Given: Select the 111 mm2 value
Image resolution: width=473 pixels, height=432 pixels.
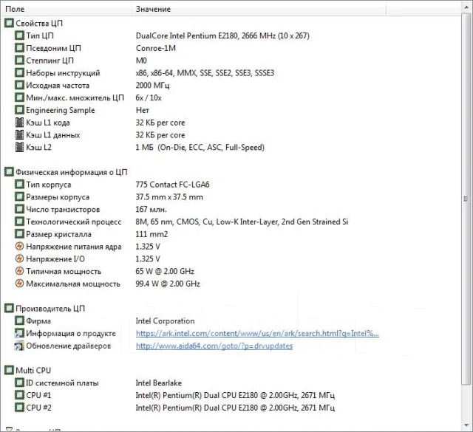Looking at the screenshot, I should point(152,234).
